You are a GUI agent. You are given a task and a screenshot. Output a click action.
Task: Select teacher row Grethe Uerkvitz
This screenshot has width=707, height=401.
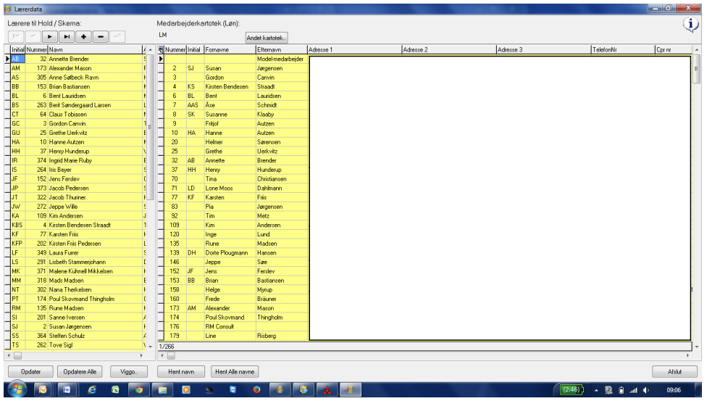(77, 133)
